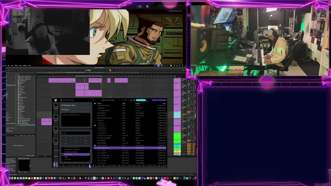331x186 pixels.
Task: Click the Ableton play button
Action: [x=86, y=70]
